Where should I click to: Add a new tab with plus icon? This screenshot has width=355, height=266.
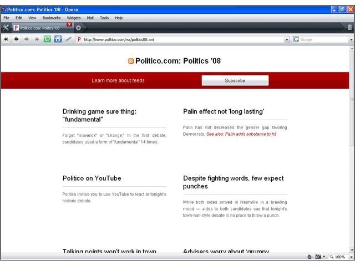tap(78, 28)
